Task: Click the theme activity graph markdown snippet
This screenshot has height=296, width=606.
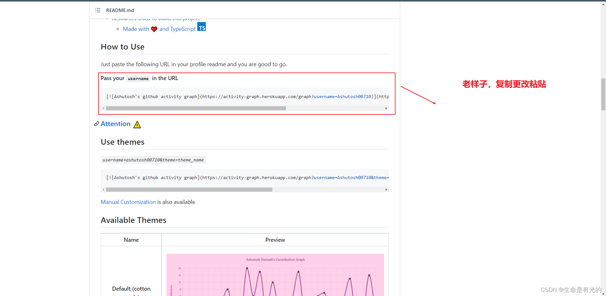Action: [x=247, y=177]
